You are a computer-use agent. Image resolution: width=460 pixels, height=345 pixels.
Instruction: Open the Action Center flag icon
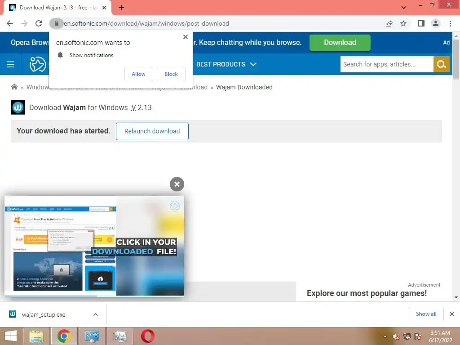pyautogui.click(x=418, y=336)
